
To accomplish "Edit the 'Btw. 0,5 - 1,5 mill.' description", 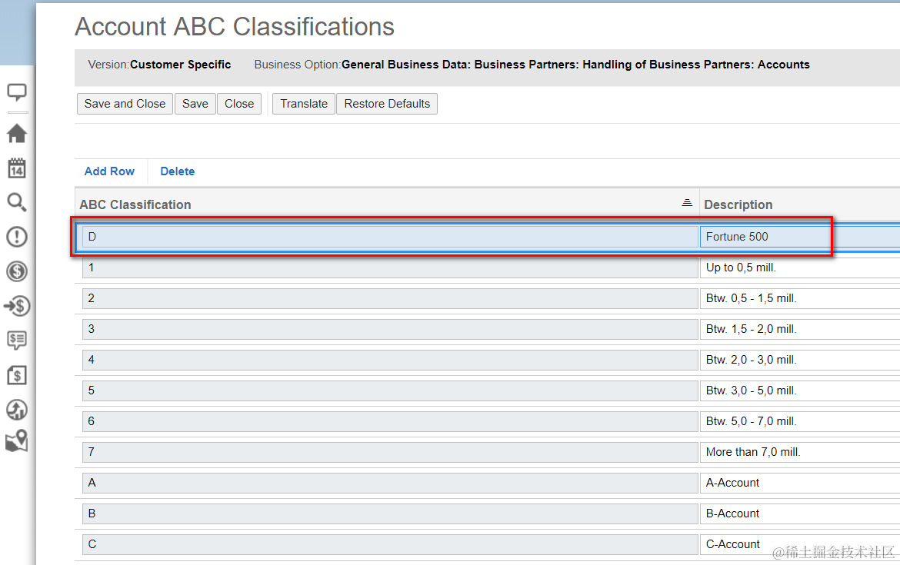I will (x=799, y=298).
